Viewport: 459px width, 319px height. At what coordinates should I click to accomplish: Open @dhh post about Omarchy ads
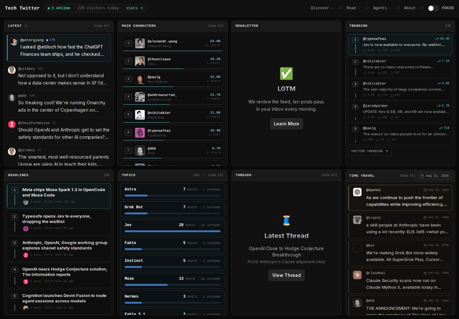click(x=59, y=103)
